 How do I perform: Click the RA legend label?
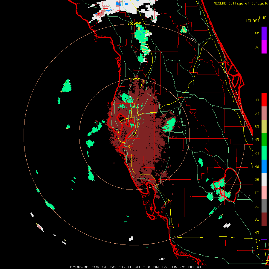(256, 153)
